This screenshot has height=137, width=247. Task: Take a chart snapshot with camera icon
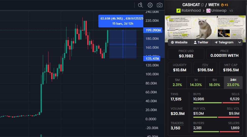(x=160, y=5)
